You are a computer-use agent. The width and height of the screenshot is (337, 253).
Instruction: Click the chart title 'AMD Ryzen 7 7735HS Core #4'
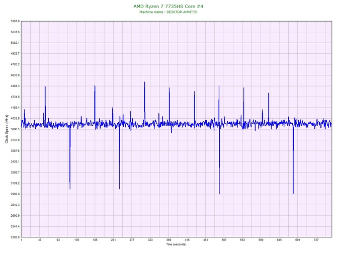[168, 6]
